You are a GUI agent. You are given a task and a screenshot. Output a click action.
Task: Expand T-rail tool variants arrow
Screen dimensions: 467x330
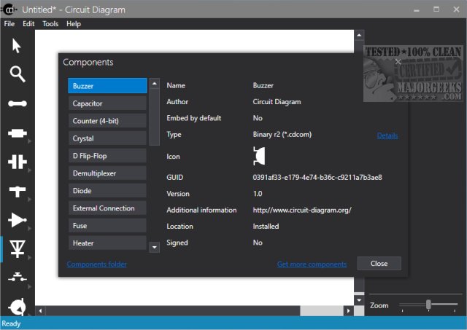click(x=29, y=200)
